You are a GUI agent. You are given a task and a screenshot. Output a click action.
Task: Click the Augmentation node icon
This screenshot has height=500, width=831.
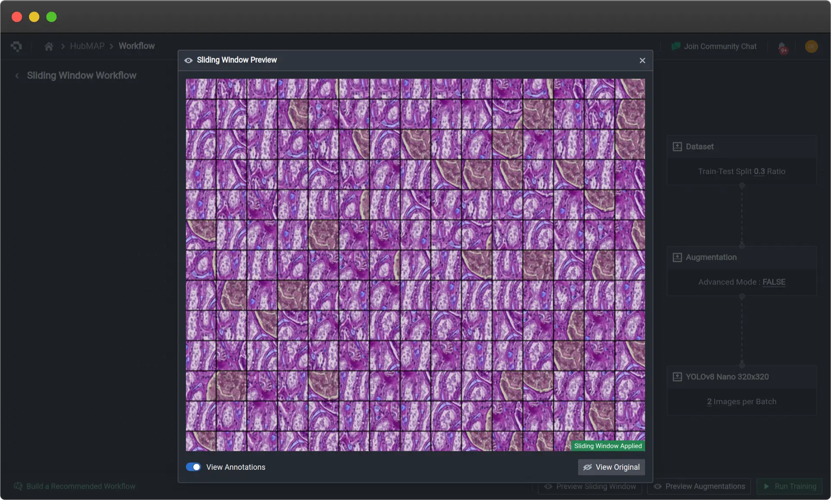pyautogui.click(x=677, y=257)
